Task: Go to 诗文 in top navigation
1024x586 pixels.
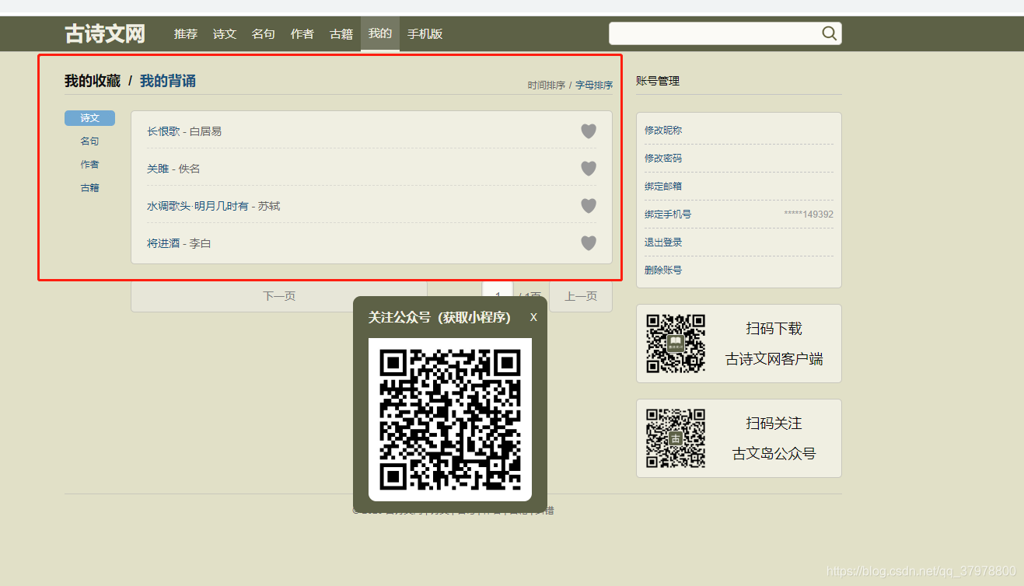Action: (225, 34)
